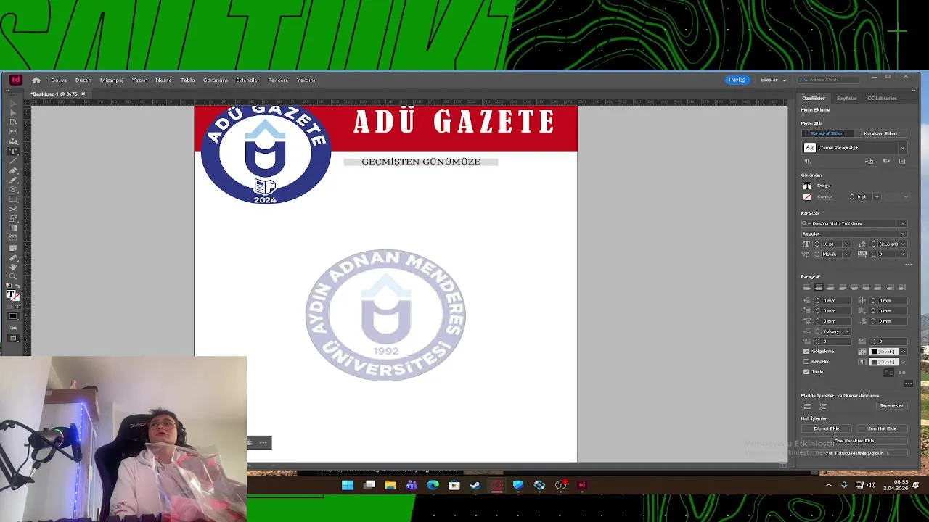
Task: Select the Type tool
Action: tap(13, 152)
